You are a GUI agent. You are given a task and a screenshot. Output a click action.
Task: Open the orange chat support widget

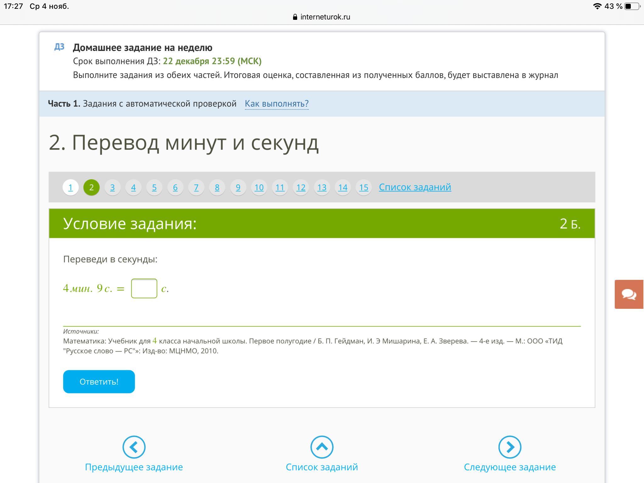629,294
